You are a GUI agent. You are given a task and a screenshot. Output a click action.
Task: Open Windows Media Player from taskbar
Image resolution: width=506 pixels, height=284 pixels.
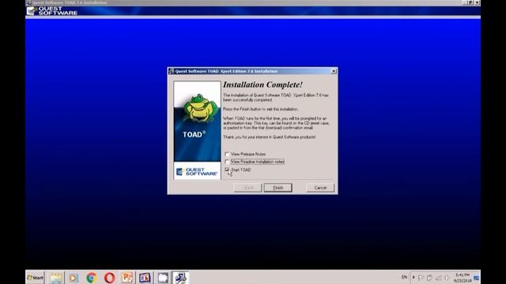coord(74,278)
